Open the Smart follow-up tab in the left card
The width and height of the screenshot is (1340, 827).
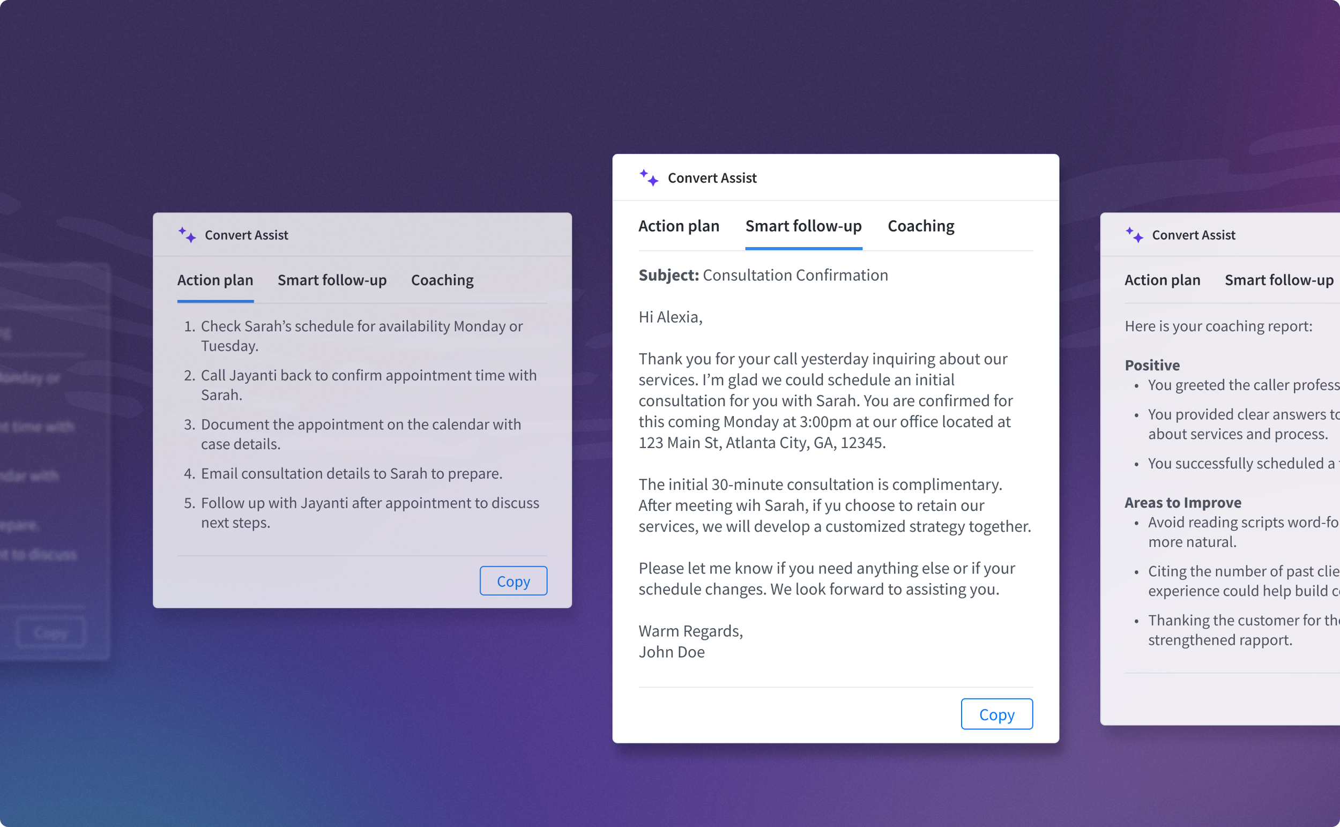[332, 280]
